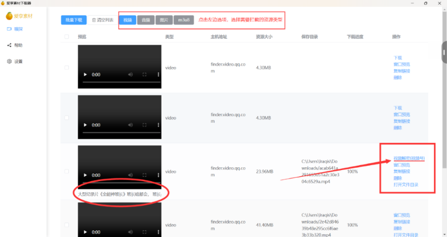Open fullscreen for second 4.30MB video
The image size is (447, 237).
click(x=145, y=125)
